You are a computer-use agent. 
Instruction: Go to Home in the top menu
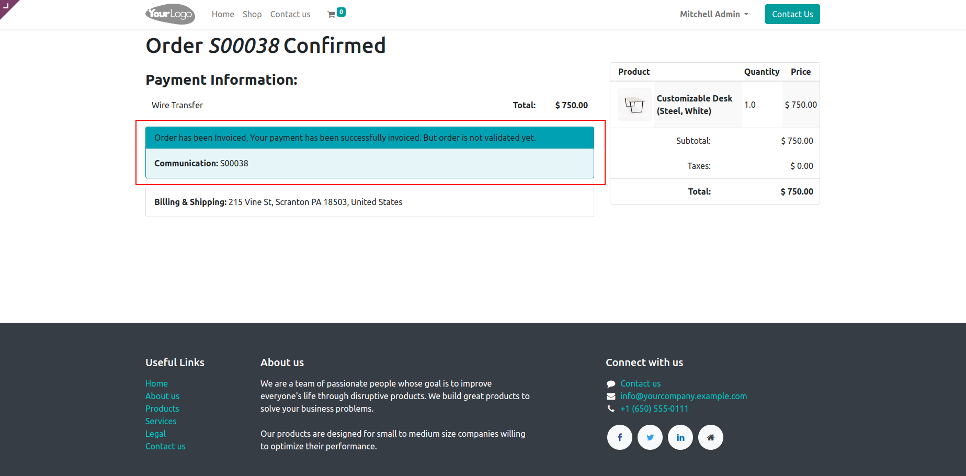click(x=223, y=14)
